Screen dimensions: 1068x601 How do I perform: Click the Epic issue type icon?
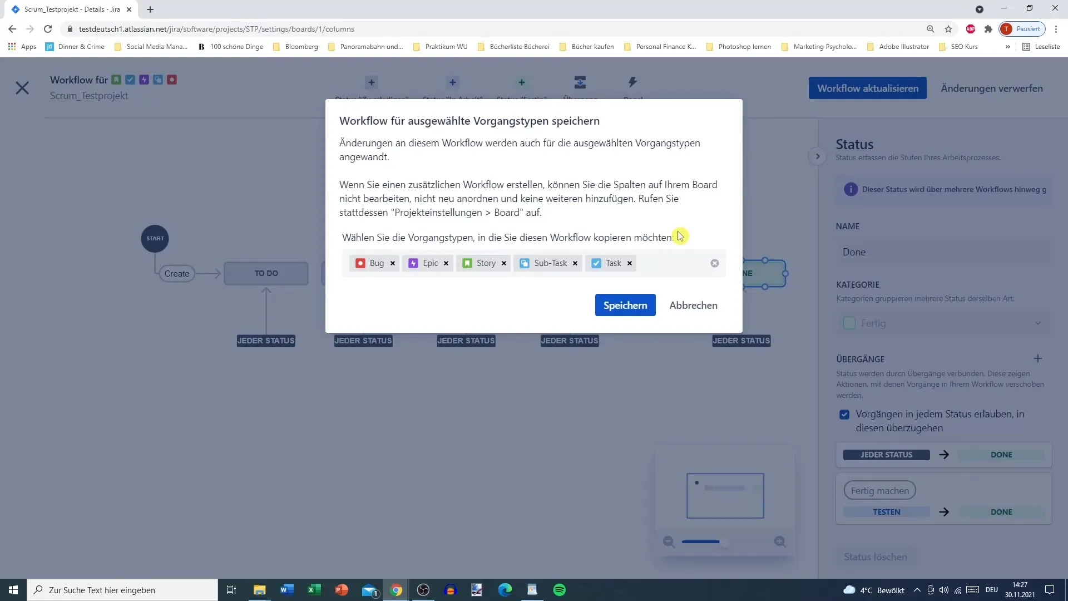pos(413,263)
